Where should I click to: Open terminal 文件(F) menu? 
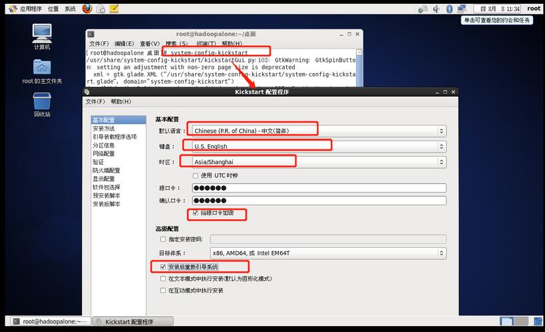[98, 44]
